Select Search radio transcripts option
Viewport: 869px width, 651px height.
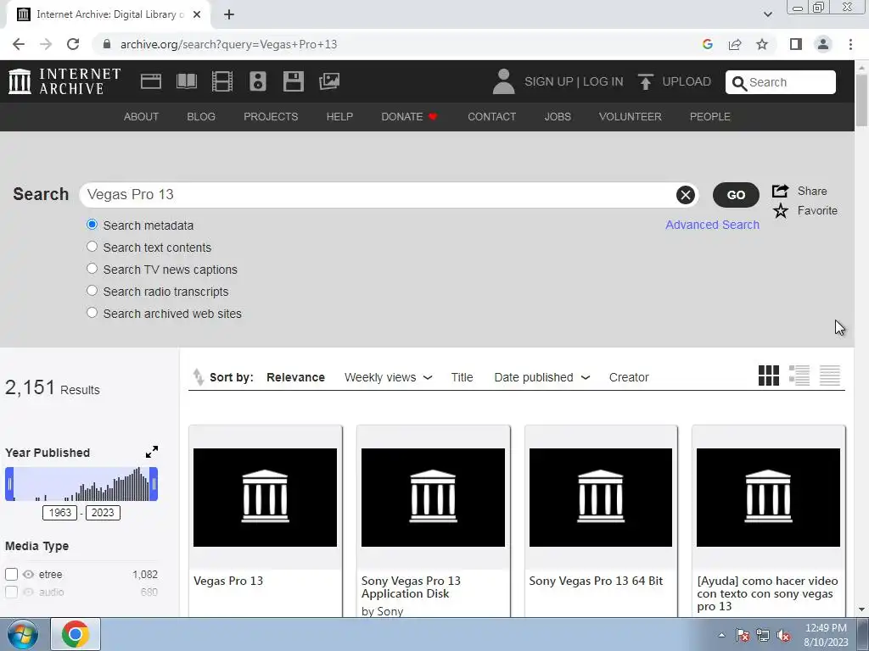(92, 292)
